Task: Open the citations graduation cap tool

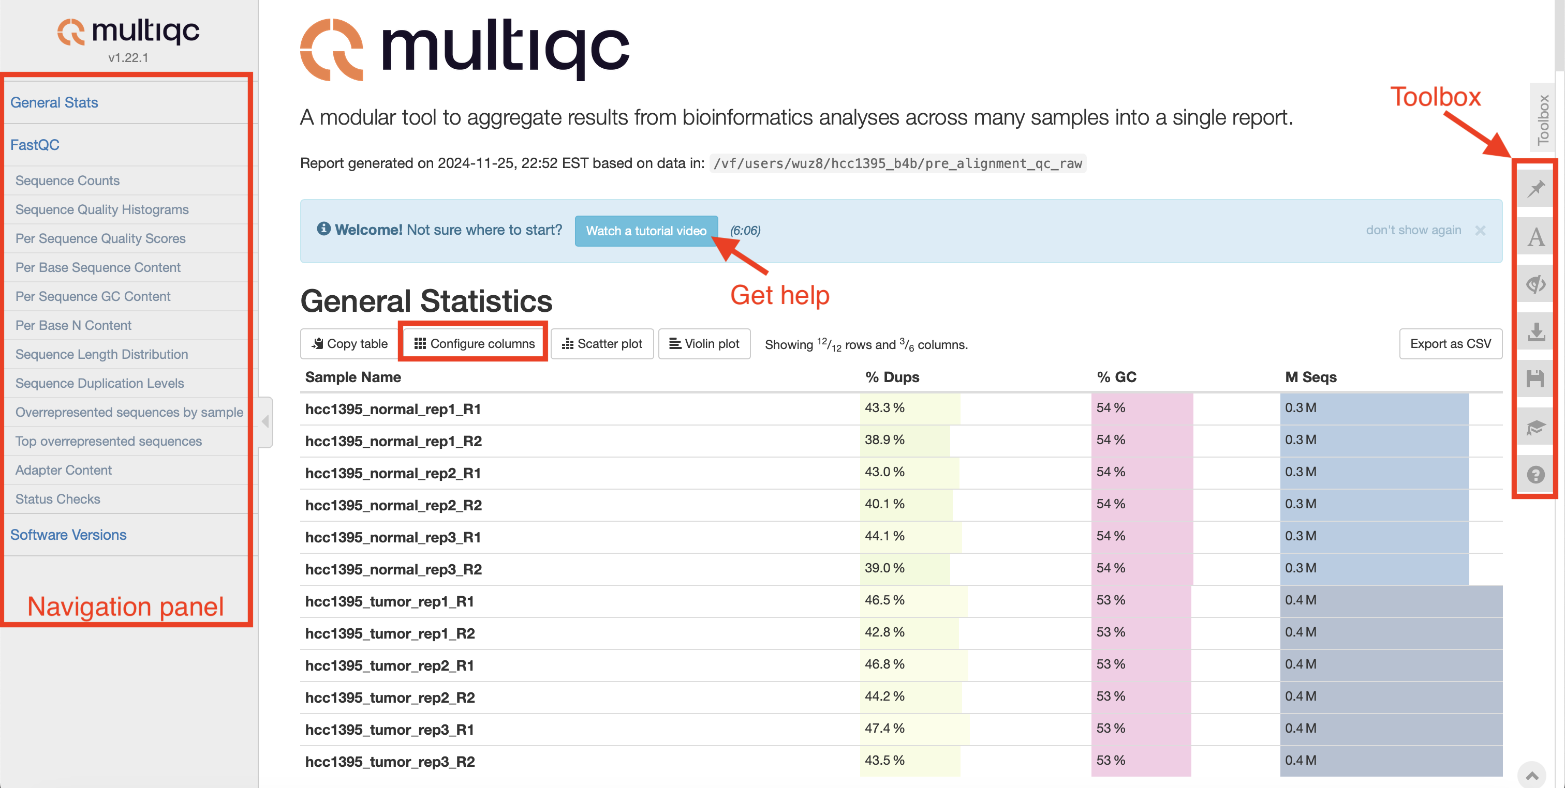Action: (x=1536, y=427)
